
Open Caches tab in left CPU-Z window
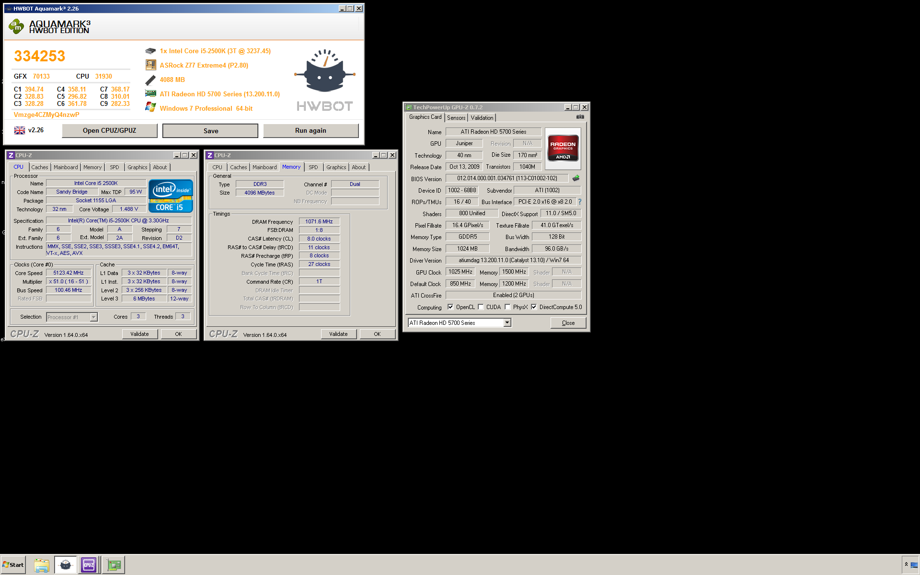pos(40,167)
